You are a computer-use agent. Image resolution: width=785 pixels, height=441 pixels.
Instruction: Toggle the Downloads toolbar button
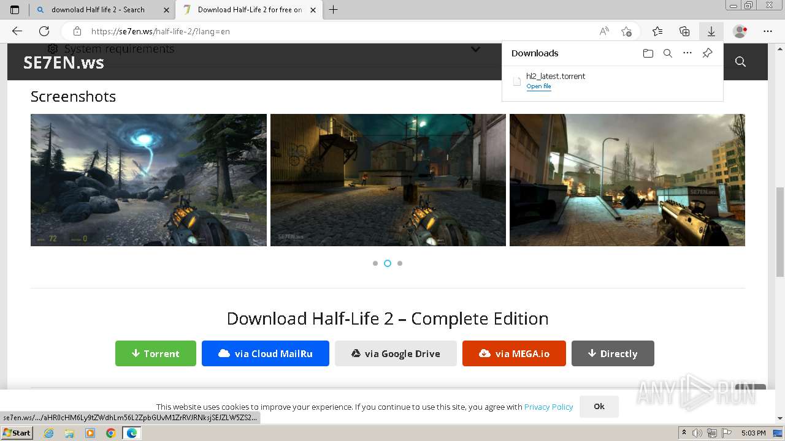click(711, 31)
